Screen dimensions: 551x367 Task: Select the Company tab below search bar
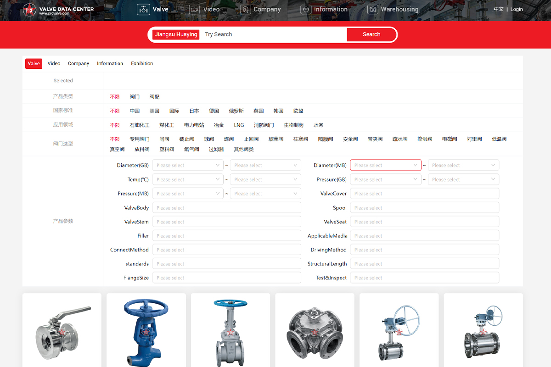[79, 63]
